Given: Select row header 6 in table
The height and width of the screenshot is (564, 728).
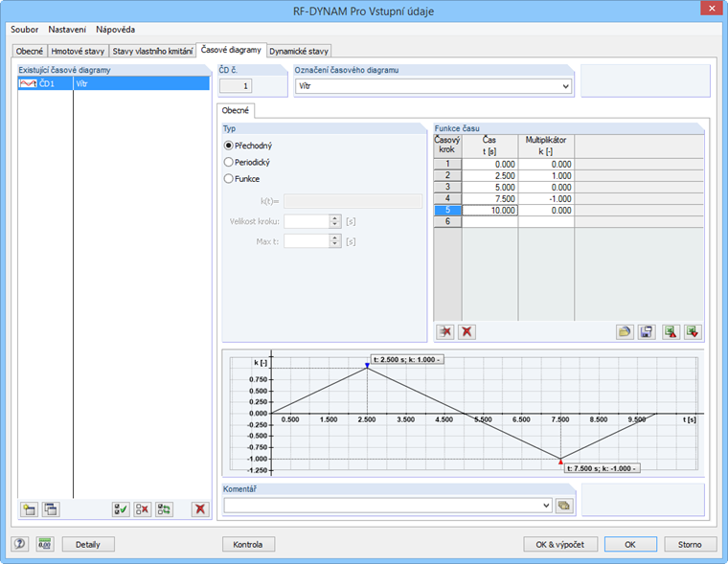Looking at the screenshot, I should 447,221.
